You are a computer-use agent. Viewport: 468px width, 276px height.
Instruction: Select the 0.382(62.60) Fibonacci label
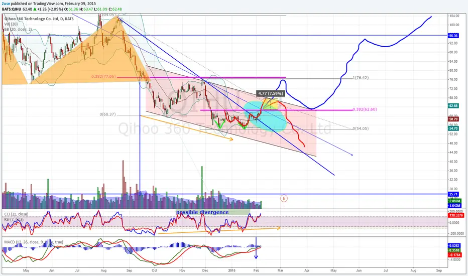tap(365, 109)
